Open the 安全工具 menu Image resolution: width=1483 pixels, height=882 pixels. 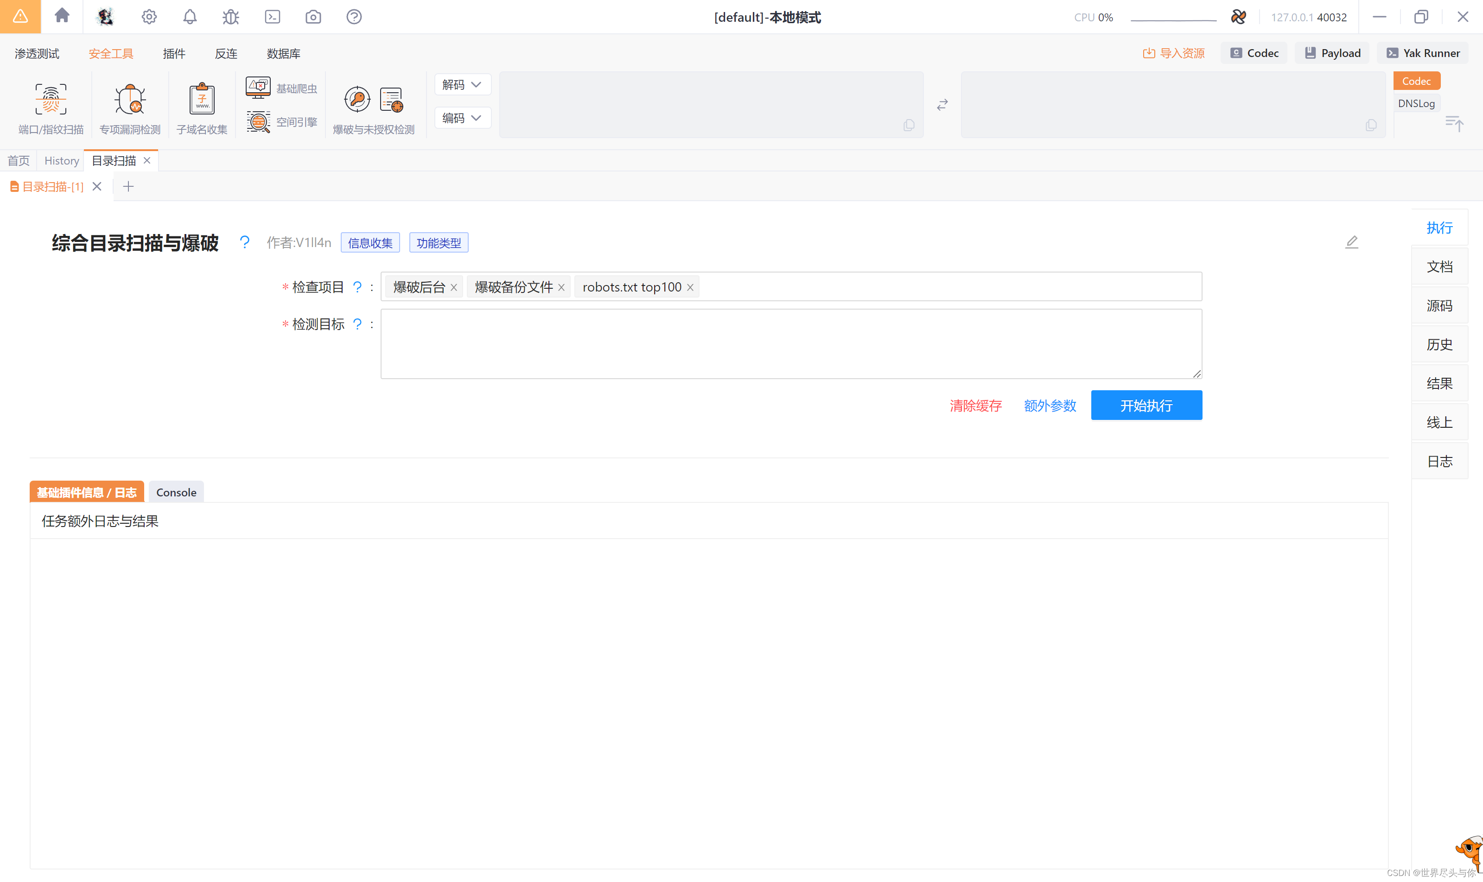(x=110, y=53)
